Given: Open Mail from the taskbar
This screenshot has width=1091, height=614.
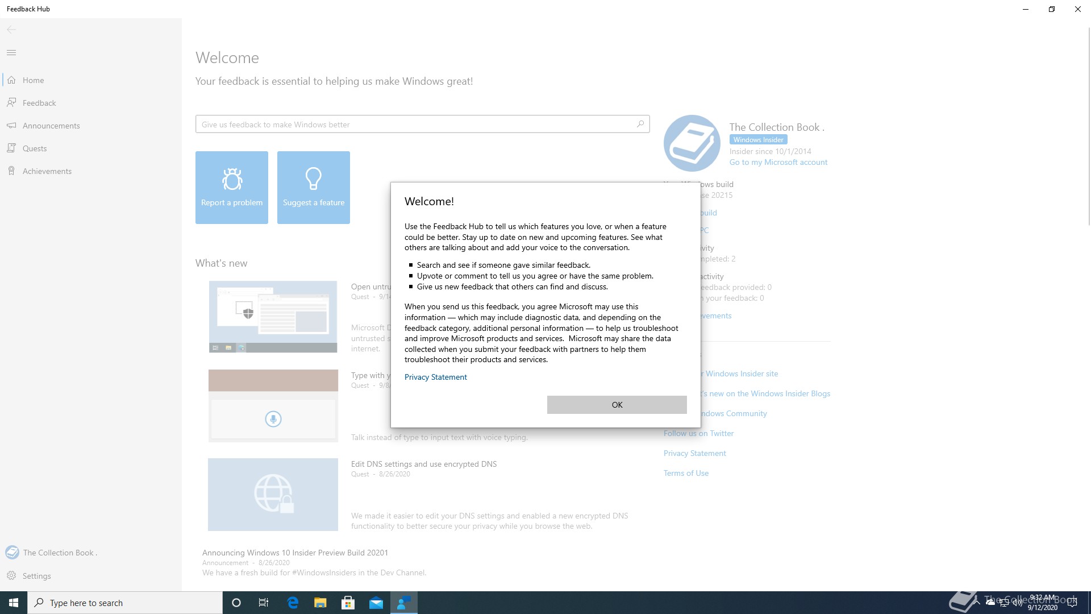Looking at the screenshot, I should click(x=376, y=603).
